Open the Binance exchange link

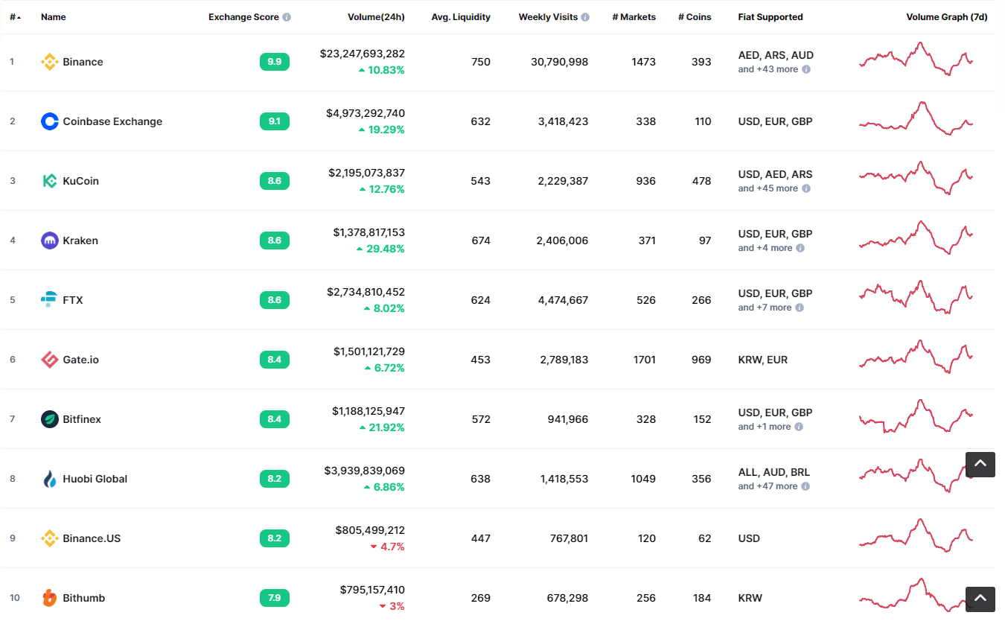point(83,62)
